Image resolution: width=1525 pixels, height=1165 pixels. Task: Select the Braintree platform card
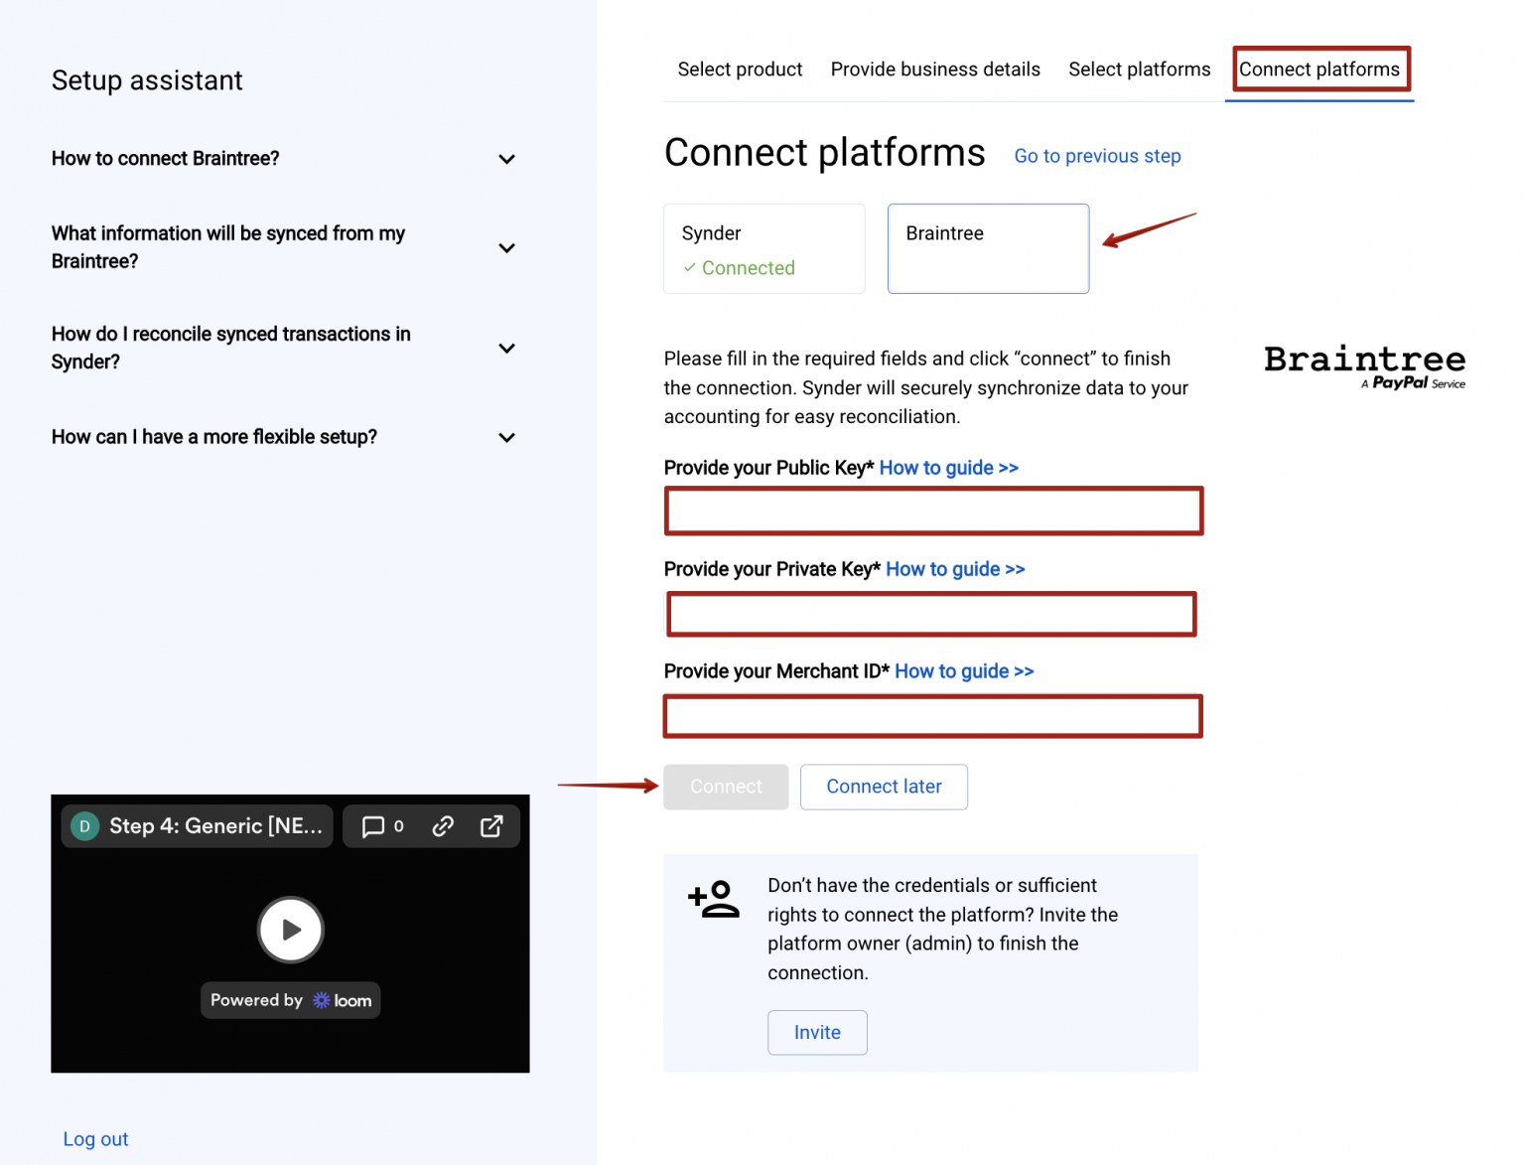[987, 248]
